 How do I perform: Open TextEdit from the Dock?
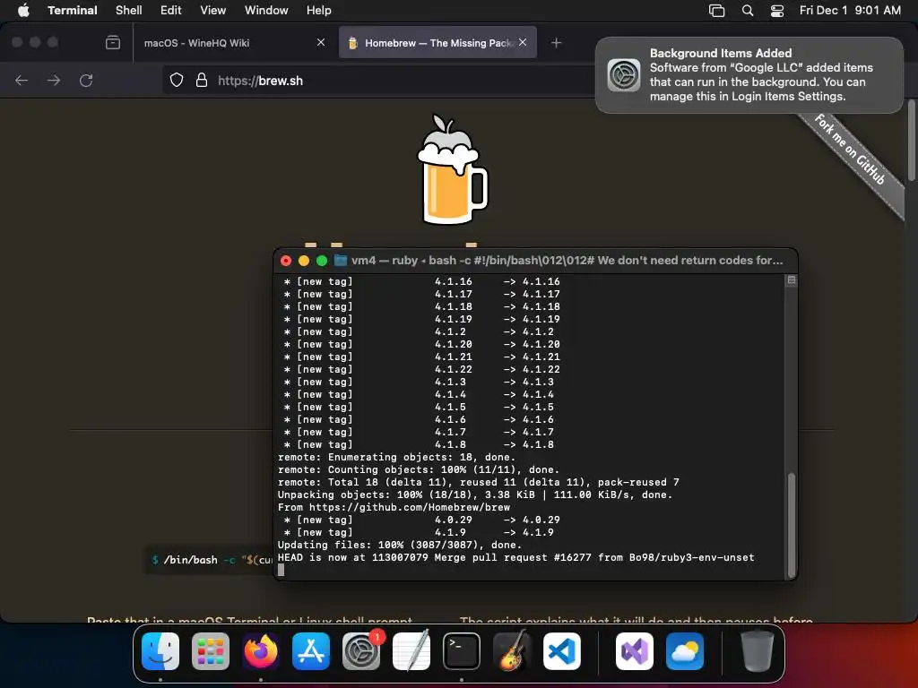click(411, 651)
